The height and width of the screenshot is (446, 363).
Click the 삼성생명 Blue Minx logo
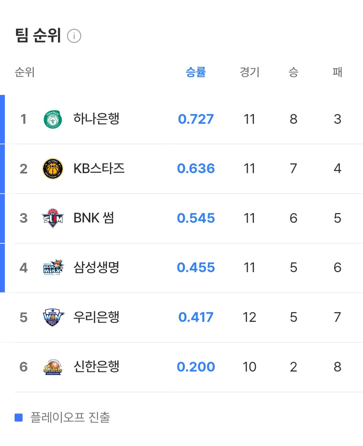(53, 268)
